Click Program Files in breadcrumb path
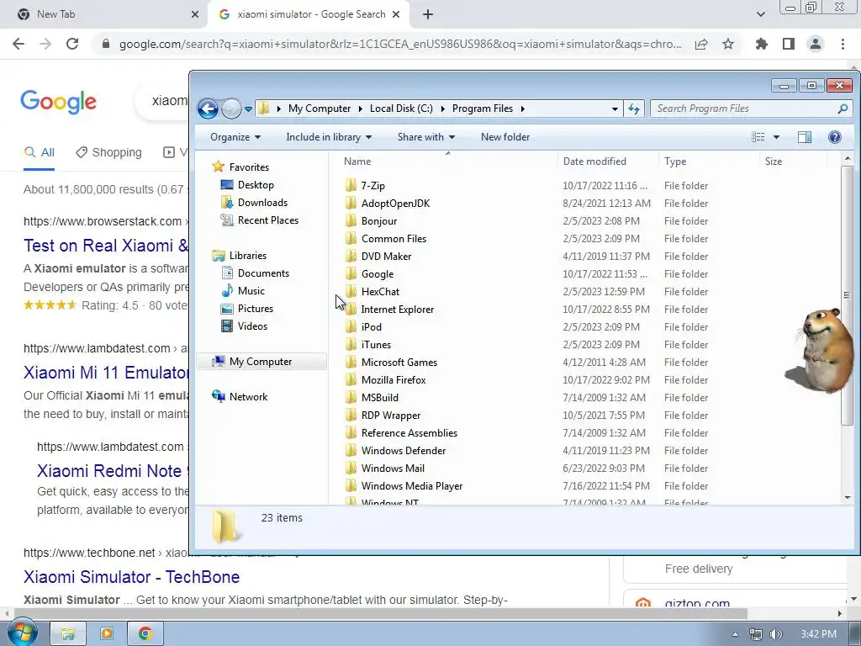Viewport: 861px width, 646px height. click(x=482, y=109)
